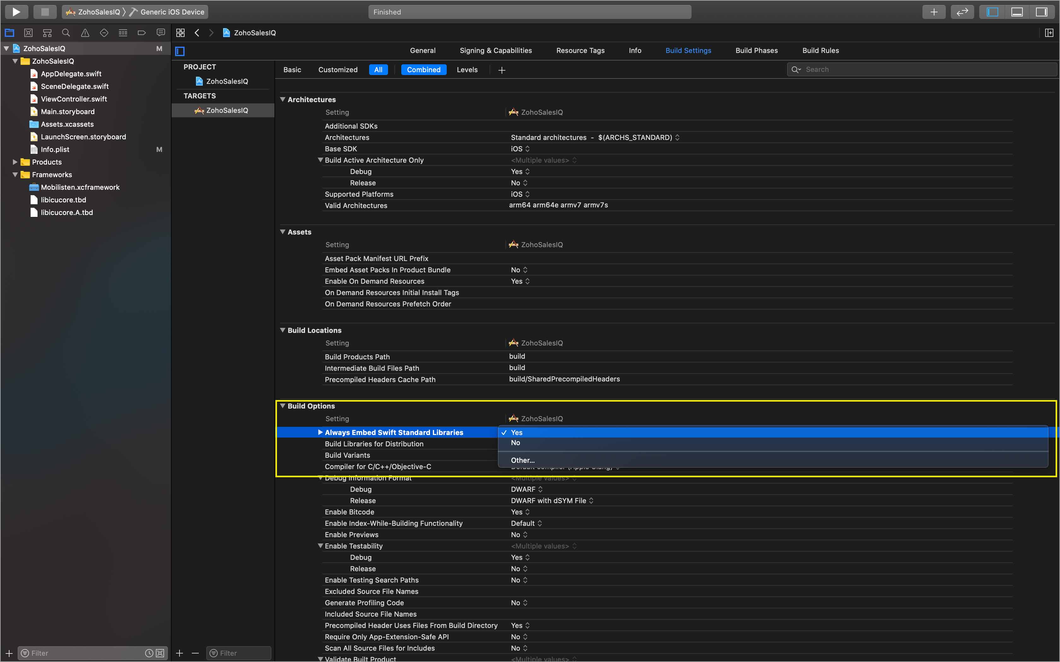The image size is (1060, 662).
Task: Focus the build settings Search field
Action: pyautogui.click(x=922, y=69)
